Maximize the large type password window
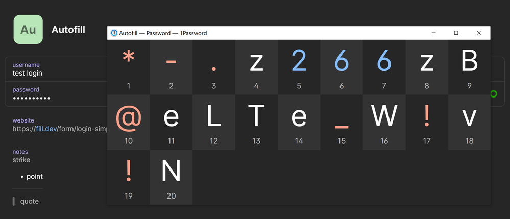Screen dimensions: 510x219 [456, 33]
